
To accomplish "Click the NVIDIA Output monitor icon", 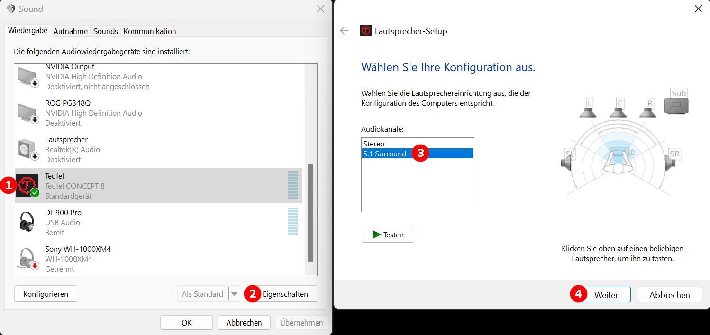I will (x=28, y=77).
